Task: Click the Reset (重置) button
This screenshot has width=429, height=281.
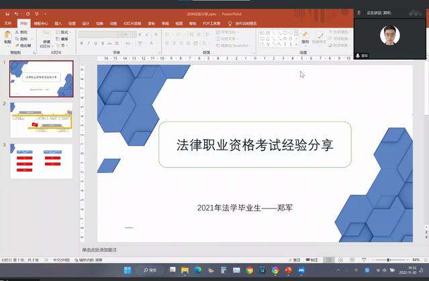Action: click(64, 38)
